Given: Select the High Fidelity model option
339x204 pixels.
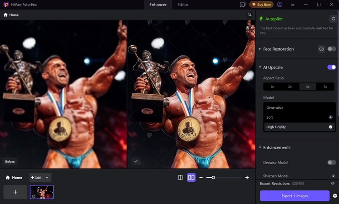Looking at the screenshot, I should point(299,127).
